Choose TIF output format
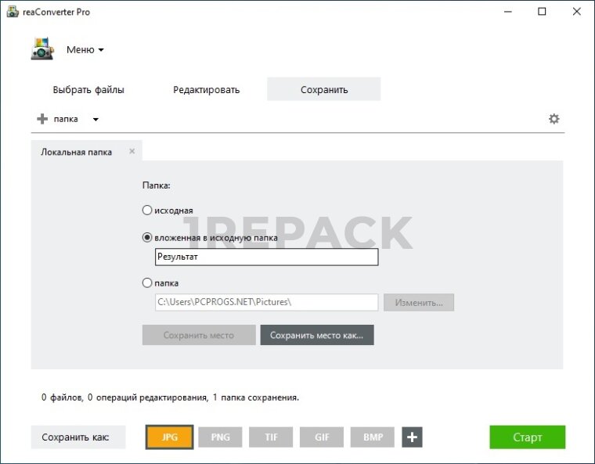Viewport: 595px width, 464px height. [271, 437]
